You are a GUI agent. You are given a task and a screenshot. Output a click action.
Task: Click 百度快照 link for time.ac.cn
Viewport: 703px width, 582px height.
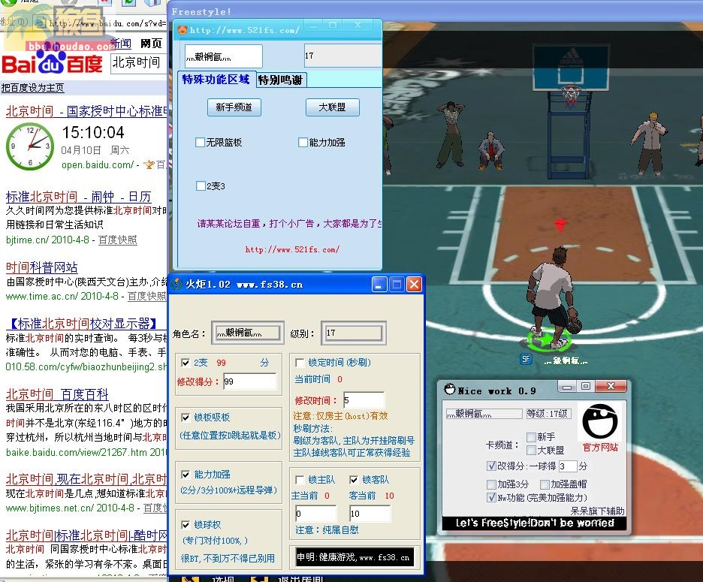[x=146, y=296]
